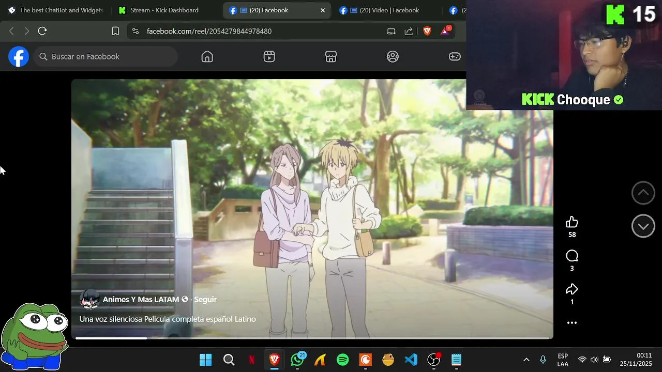The width and height of the screenshot is (662, 372).
Task: Click the browser back arrow
Action: [11, 31]
